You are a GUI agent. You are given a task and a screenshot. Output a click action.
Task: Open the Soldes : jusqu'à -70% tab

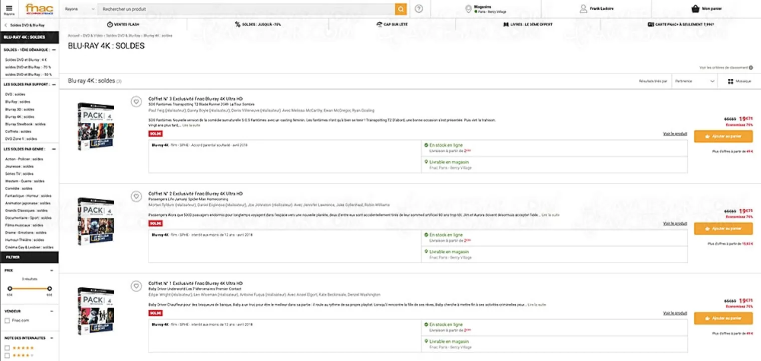click(x=258, y=24)
